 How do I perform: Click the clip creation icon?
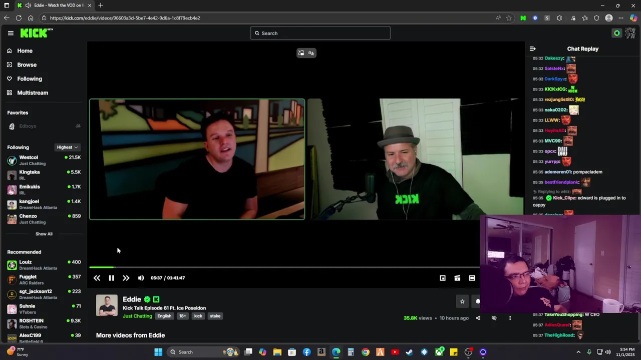pos(457,278)
